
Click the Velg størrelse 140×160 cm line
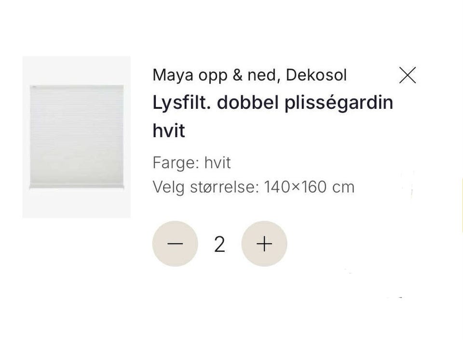click(x=253, y=187)
